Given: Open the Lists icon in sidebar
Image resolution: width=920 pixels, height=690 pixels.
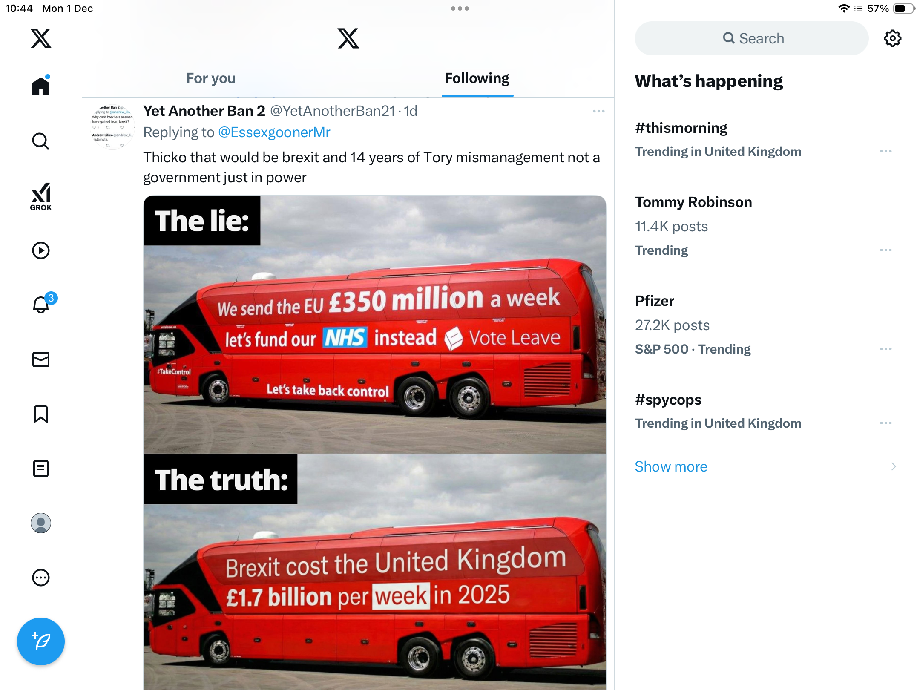Looking at the screenshot, I should click(x=41, y=469).
